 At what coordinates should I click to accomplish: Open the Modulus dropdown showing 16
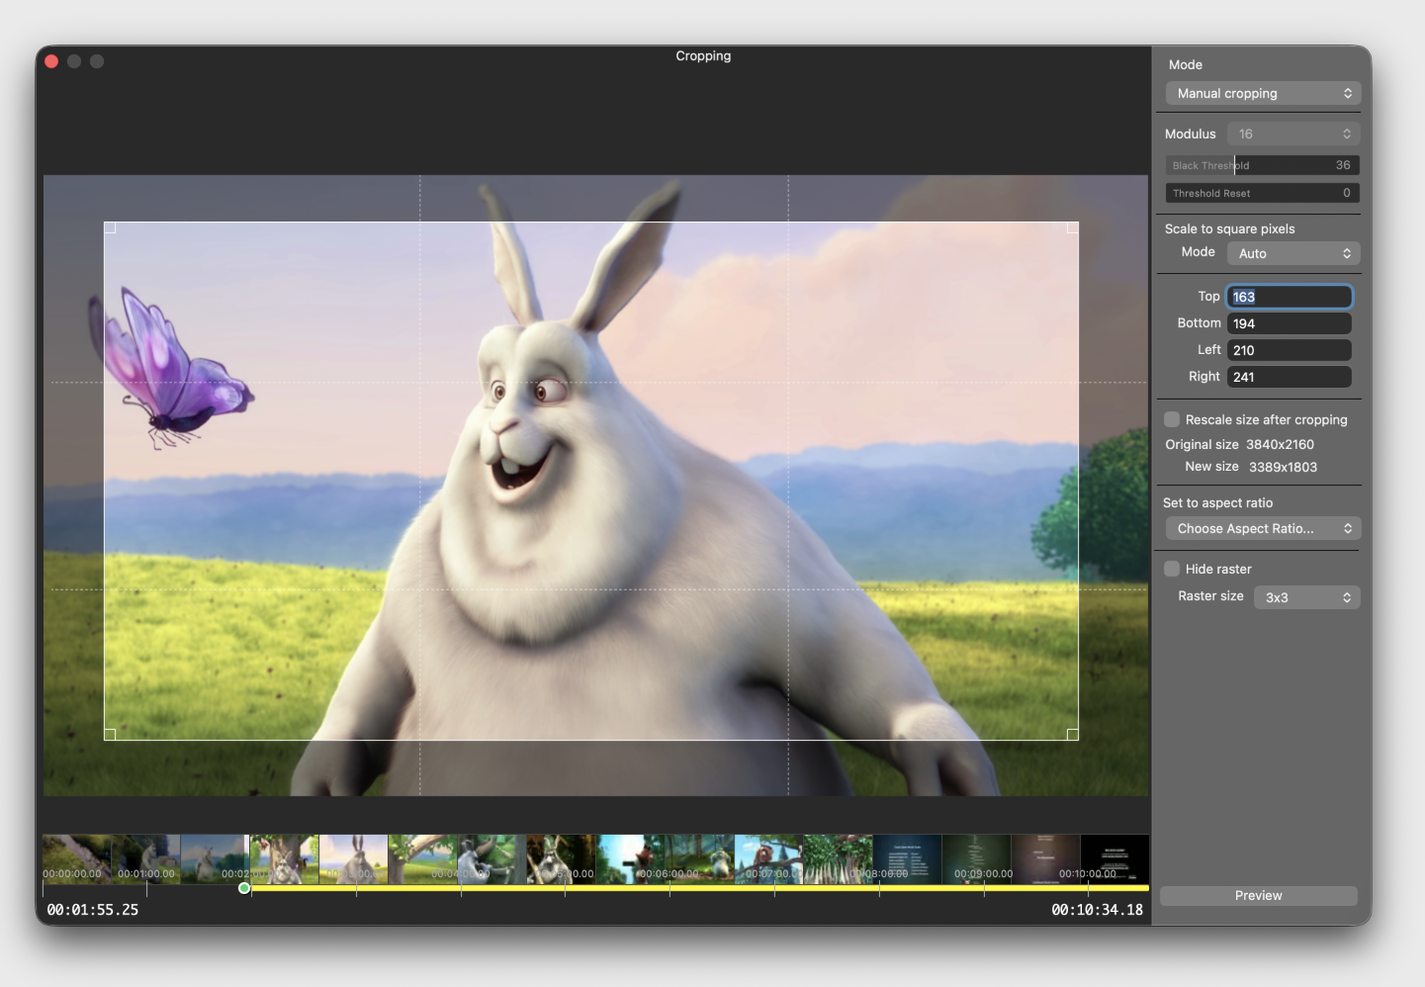coord(1293,134)
